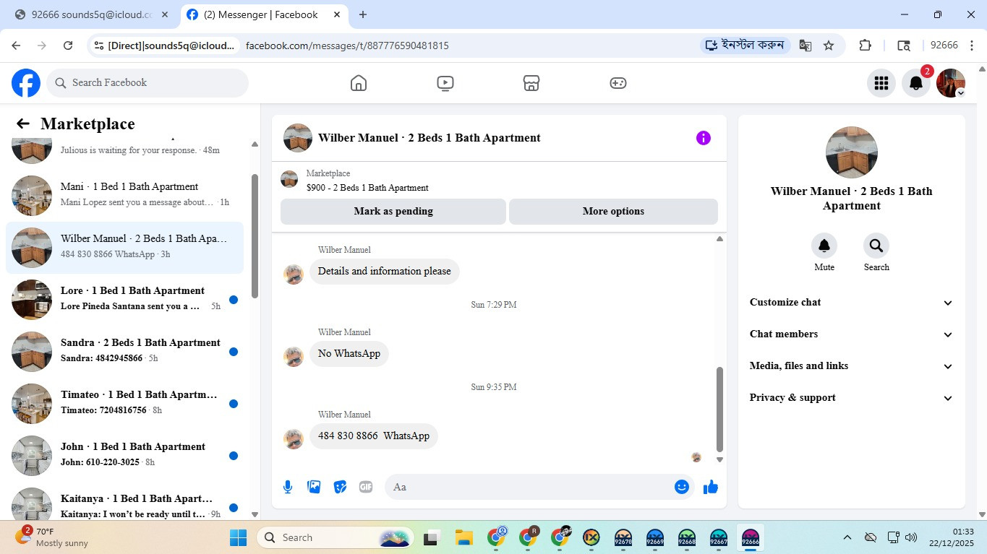
Task: Click More options button
Action: tap(613, 212)
